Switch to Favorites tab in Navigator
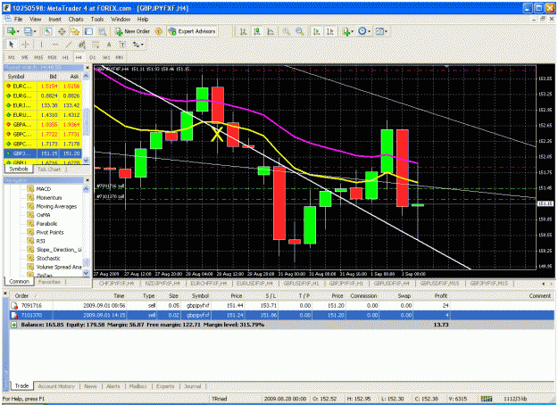Image resolution: width=558 pixels, height=405 pixels. [49, 282]
